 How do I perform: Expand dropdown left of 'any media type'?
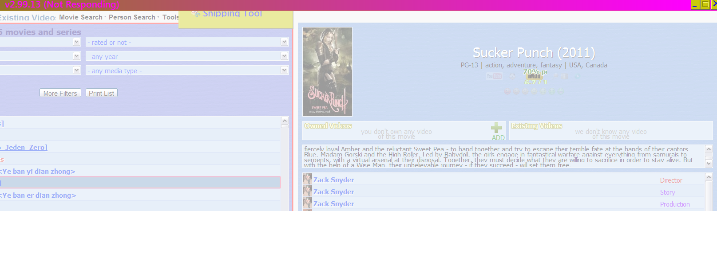click(77, 70)
